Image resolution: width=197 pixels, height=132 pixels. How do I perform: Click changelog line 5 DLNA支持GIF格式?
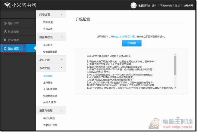(x=98, y=72)
